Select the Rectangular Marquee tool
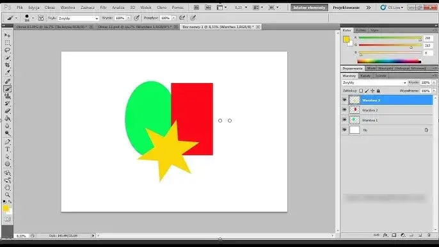439x247 pixels. click(x=7, y=43)
